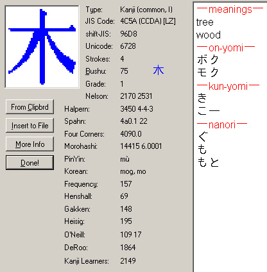Click the large blue kanji preview
The width and height of the screenshot is (267, 272).
(x=42, y=47)
